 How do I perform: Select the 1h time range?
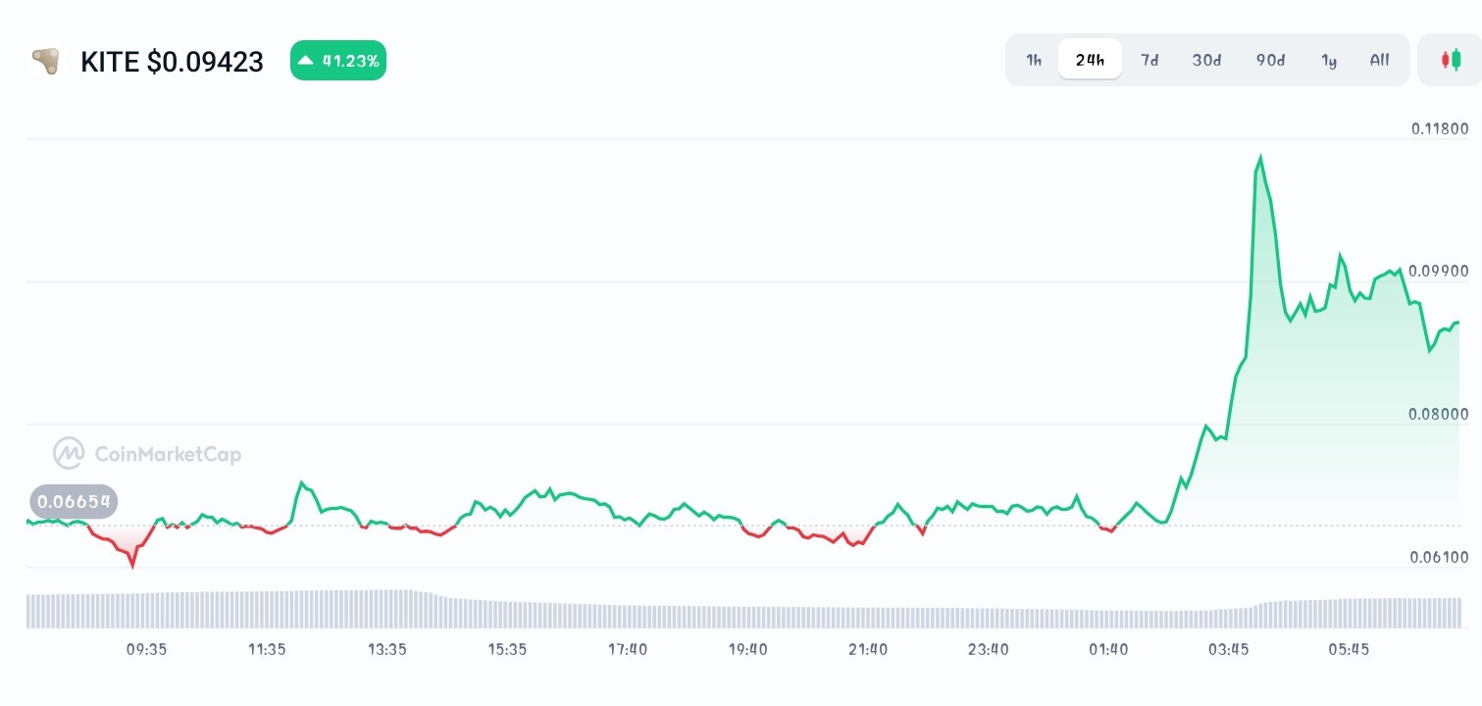point(1034,60)
